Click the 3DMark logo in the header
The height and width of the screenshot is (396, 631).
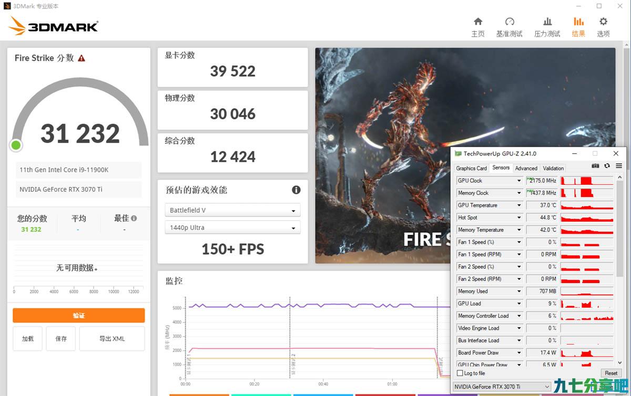[x=54, y=26]
